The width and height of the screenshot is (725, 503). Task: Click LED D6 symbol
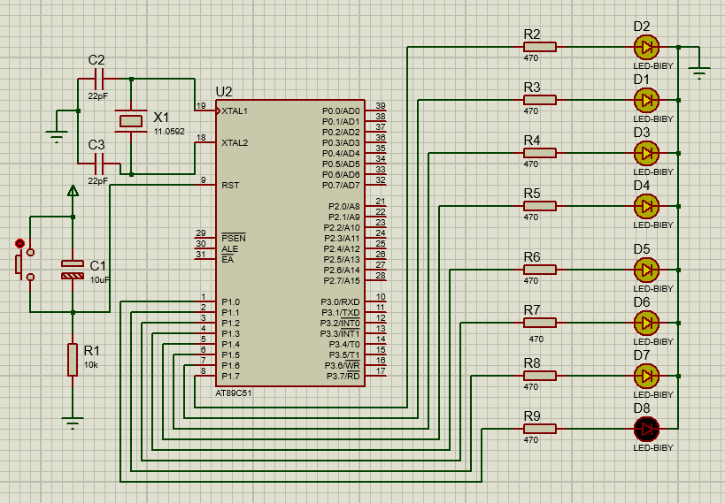pyautogui.click(x=646, y=323)
